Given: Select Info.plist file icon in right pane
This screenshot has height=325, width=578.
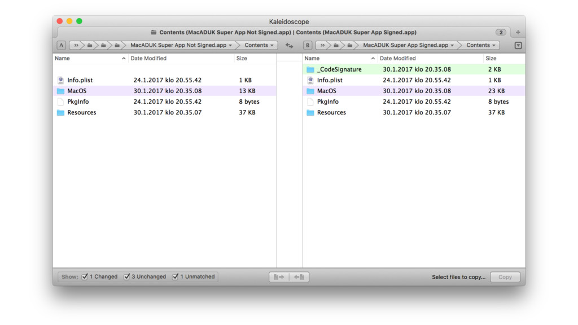Looking at the screenshot, I should click(310, 80).
